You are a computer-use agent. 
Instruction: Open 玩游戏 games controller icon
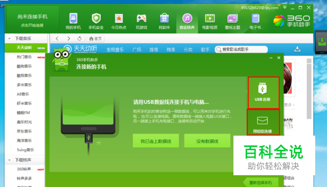141,21
